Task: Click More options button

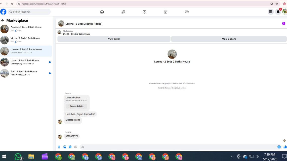Action: (x=229, y=39)
